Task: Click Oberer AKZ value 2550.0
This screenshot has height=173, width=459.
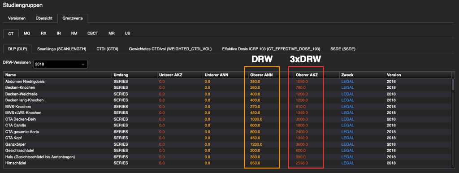Action: pyautogui.click(x=302, y=163)
